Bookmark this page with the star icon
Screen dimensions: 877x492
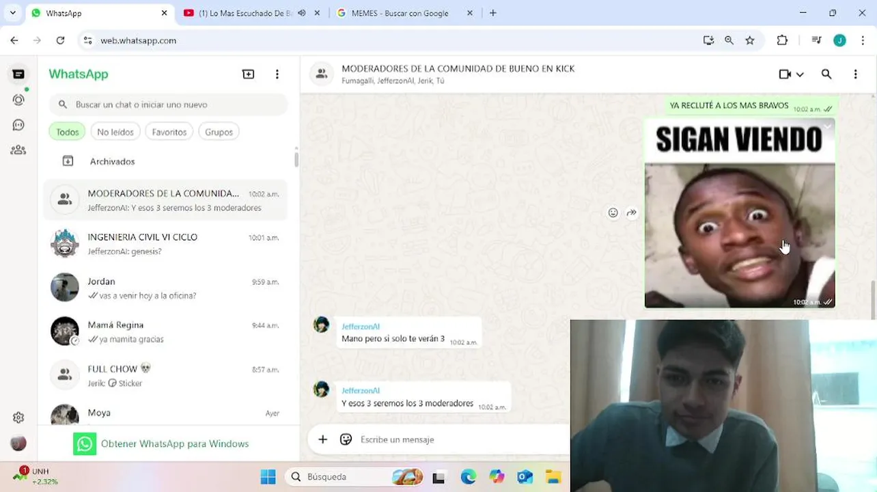click(750, 40)
